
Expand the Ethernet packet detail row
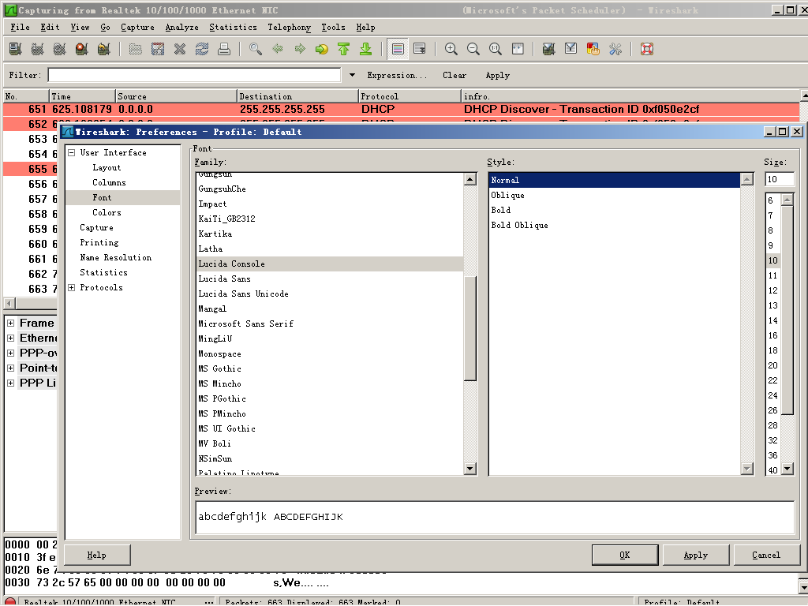pyautogui.click(x=10, y=338)
